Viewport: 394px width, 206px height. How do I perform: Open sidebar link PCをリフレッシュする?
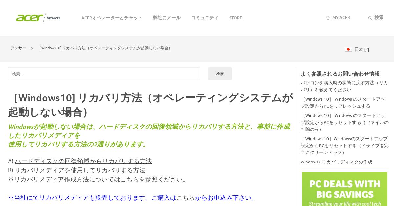click(343, 103)
